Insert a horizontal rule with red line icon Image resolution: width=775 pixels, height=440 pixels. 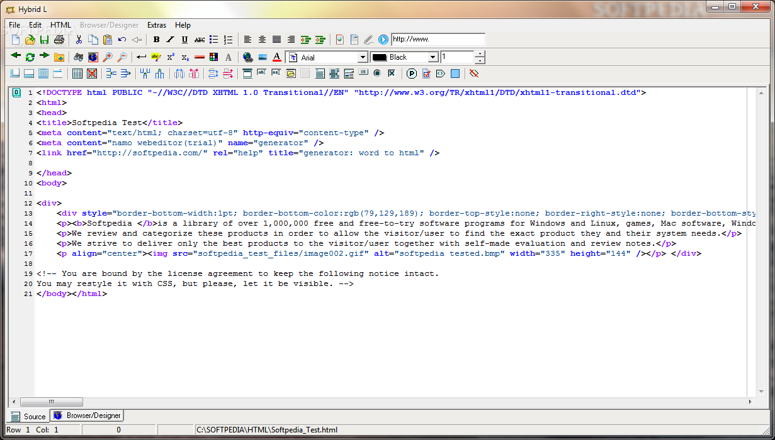point(200,57)
